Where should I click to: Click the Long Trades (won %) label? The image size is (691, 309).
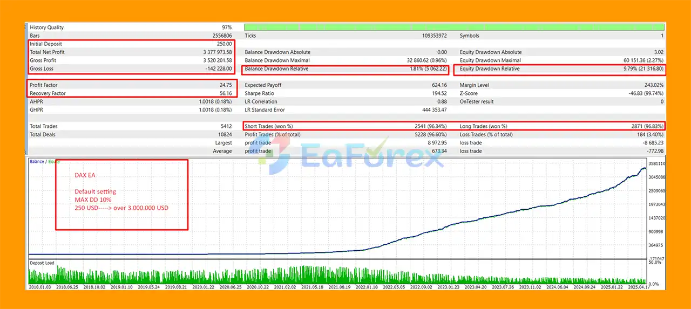(485, 126)
